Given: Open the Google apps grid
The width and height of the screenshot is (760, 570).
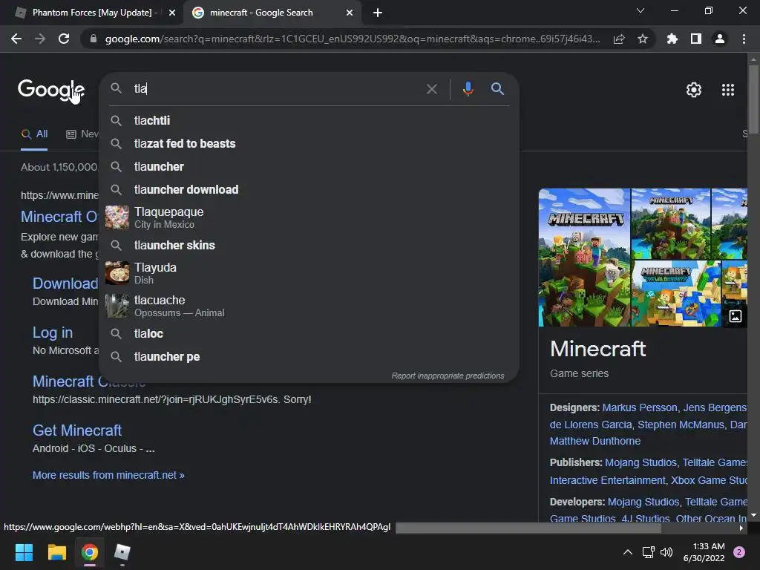Looking at the screenshot, I should (727, 90).
